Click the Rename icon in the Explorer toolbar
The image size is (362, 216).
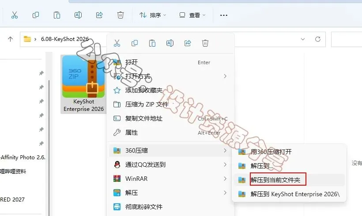pos(78,15)
